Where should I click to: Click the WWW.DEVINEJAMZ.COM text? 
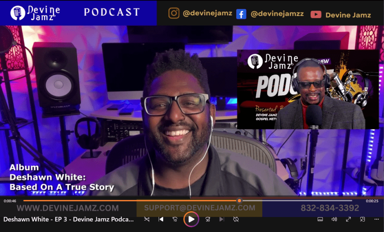(x=67, y=208)
